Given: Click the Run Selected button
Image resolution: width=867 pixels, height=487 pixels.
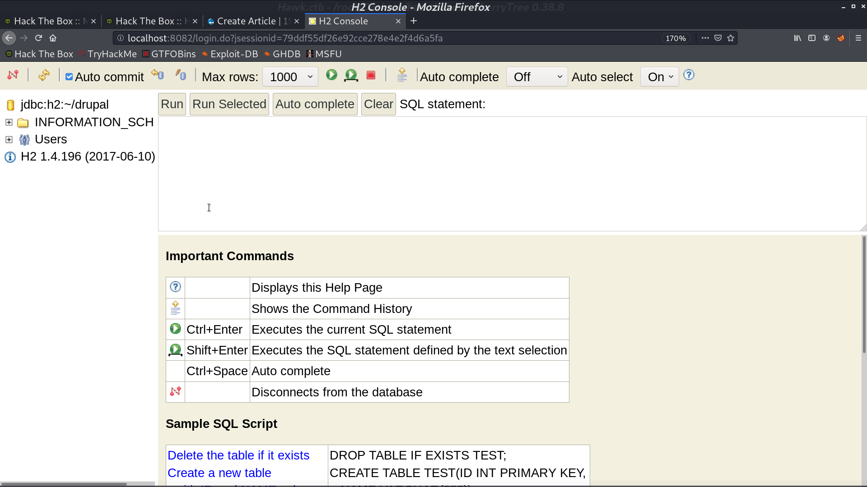Looking at the screenshot, I should click(x=229, y=104).
